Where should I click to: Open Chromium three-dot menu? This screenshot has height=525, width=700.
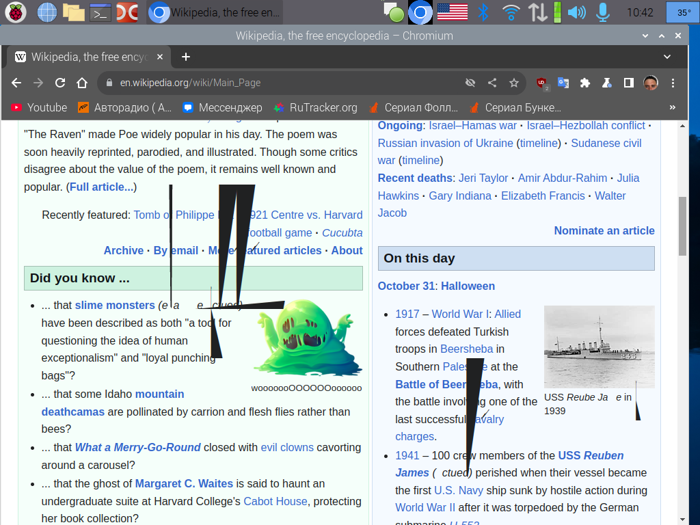673,83
